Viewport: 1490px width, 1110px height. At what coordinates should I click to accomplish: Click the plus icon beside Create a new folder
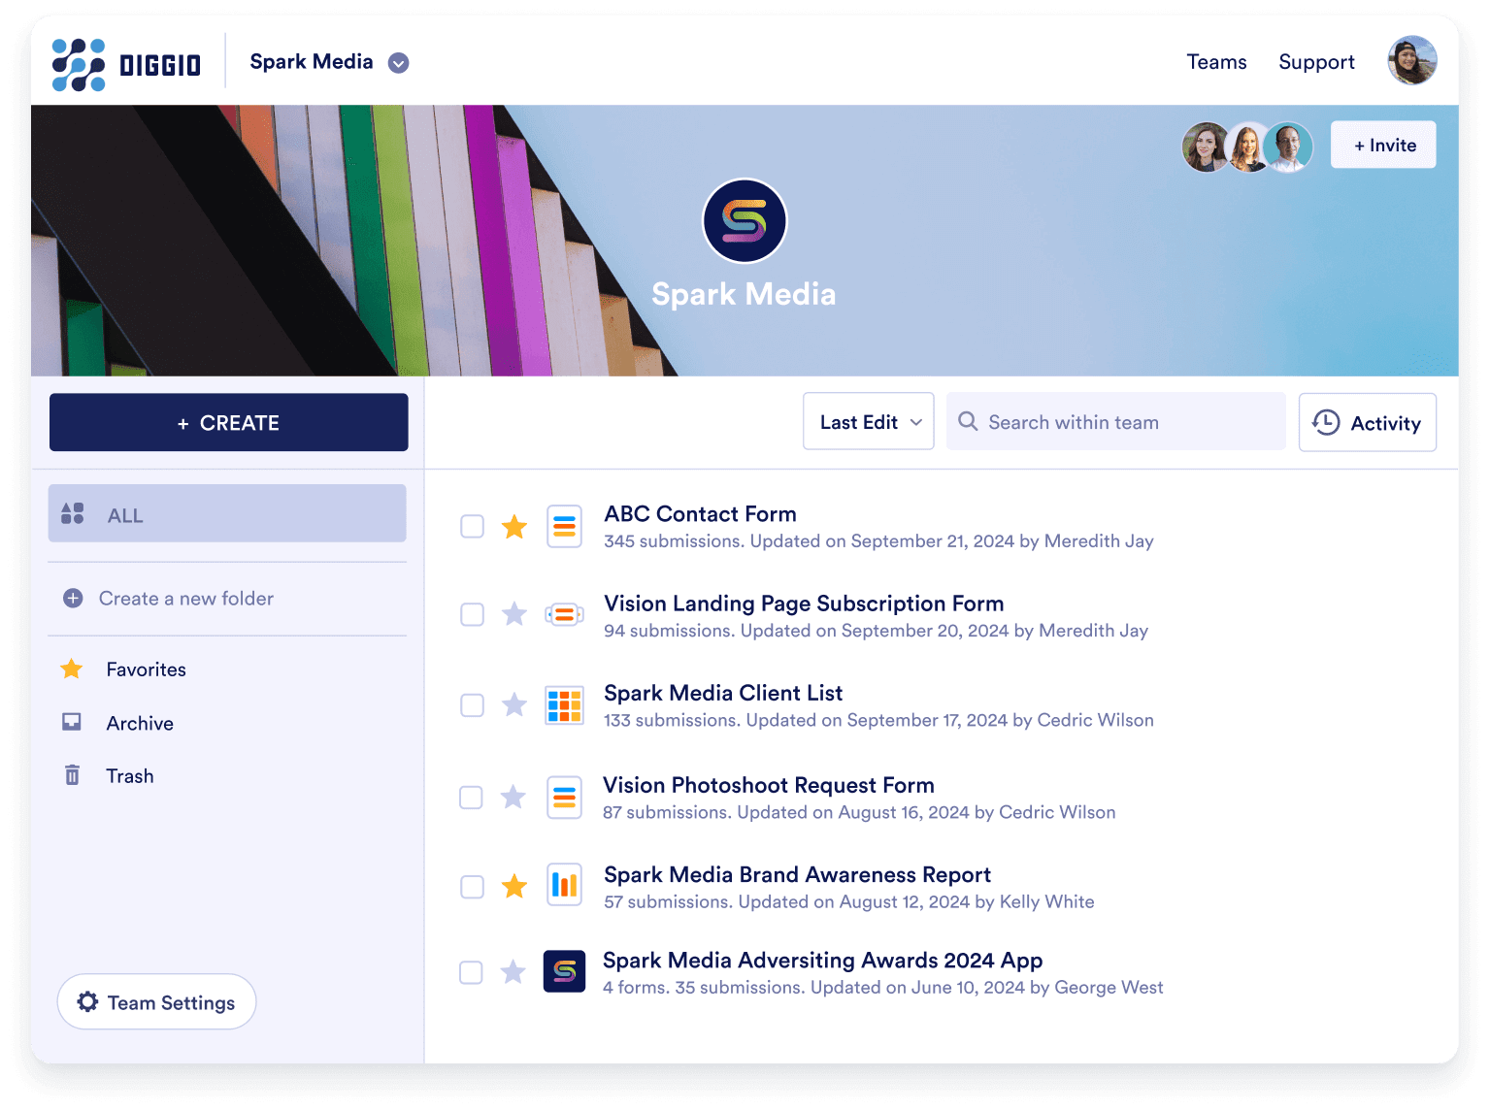point(73,599)
